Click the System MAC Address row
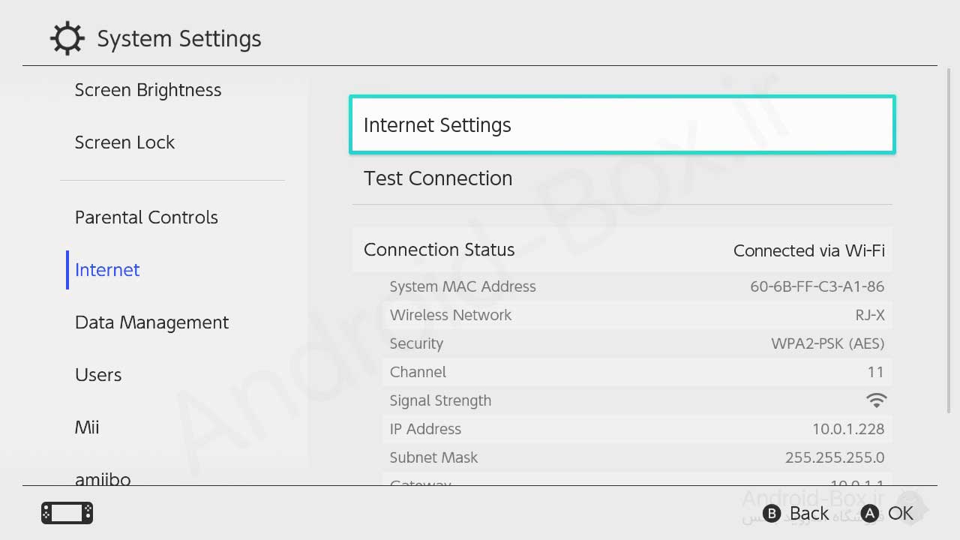Viewport: 960px width, 540px height. click(x=637, y=286)
